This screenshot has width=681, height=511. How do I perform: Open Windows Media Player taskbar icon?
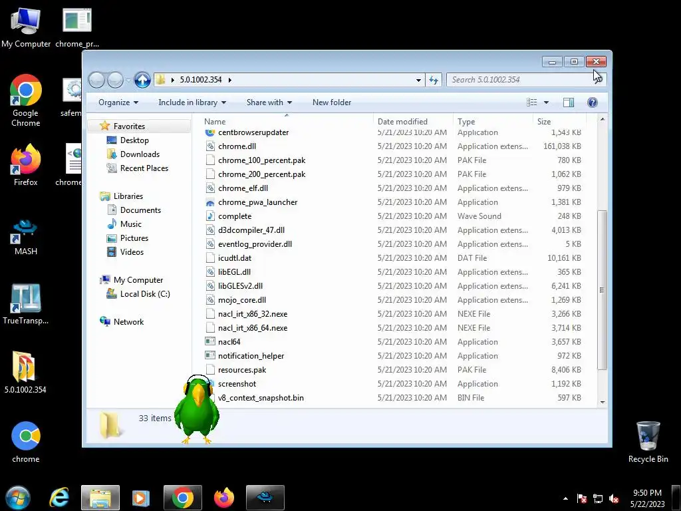[141, 498]
